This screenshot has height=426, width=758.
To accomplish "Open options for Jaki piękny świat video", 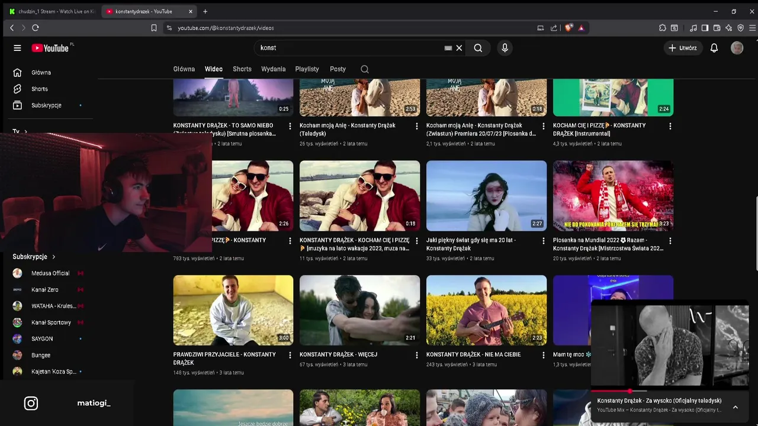I will [543, 241].
